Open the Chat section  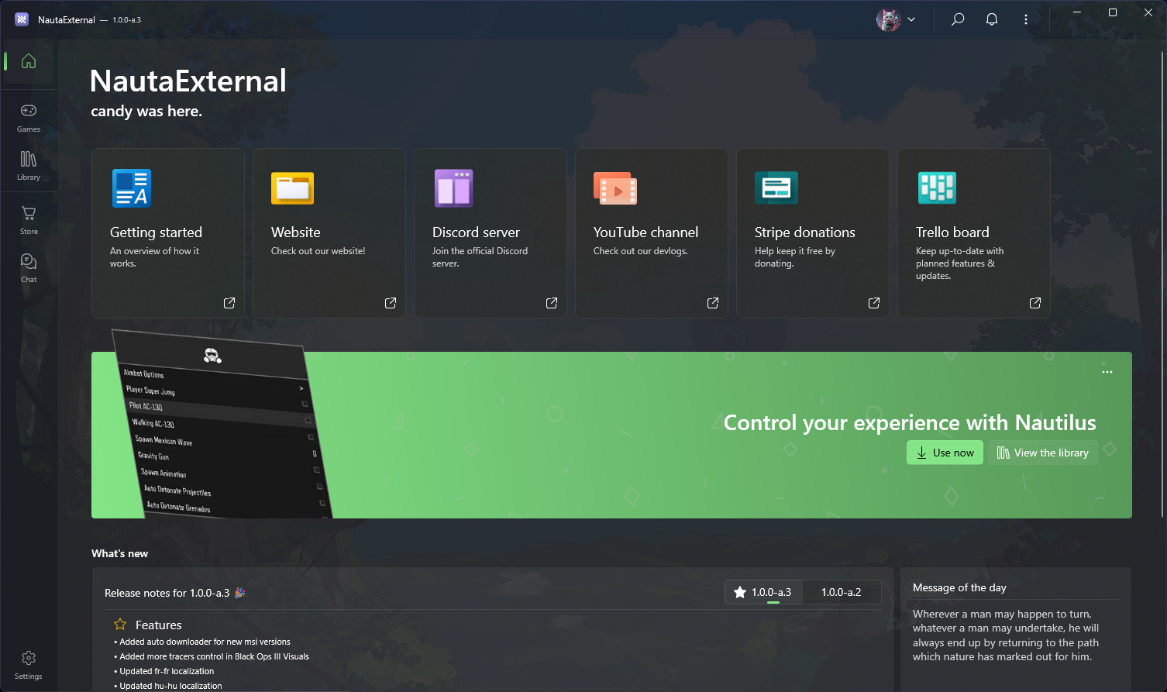(x=29, y=268)
